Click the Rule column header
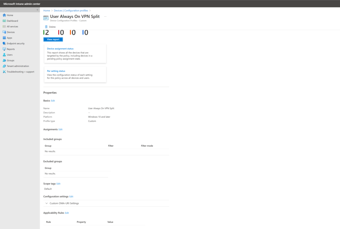This screenshot has height=229, width=340. coord(48,222)
